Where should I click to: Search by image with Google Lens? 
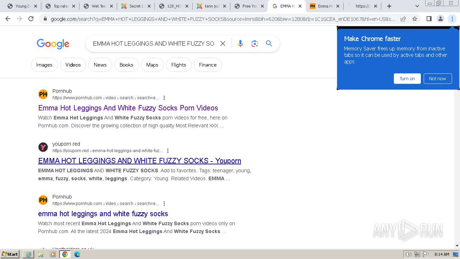click(x=255, y=44)
